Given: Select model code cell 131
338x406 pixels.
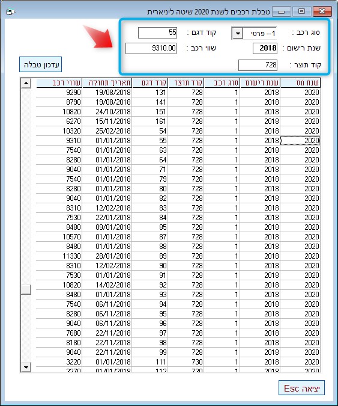Looking at the screenshot, I should [x=150, y=93].
